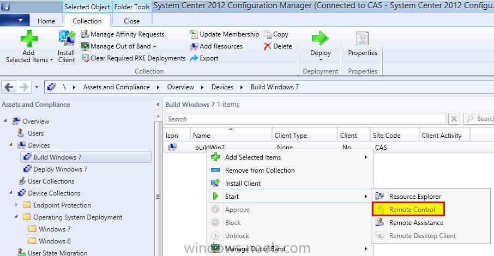This screenshot has height=256, width=494.
Task: Expand the Endpoint Protection folder
Action: 16,205
